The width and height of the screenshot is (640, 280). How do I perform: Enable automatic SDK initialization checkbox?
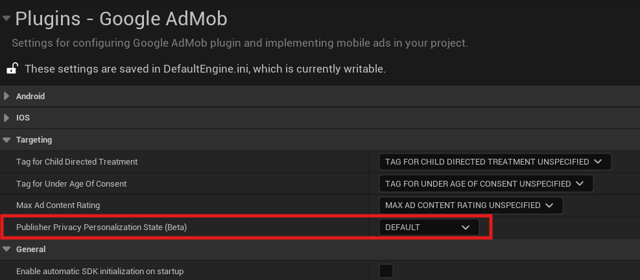pos(386,271)
